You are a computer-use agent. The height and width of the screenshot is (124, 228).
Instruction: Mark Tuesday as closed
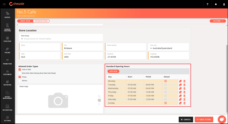point(165,85)
